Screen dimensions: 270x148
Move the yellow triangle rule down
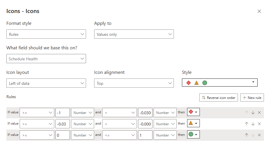click(x=253, y=124)
